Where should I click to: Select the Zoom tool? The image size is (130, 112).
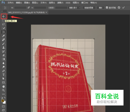point(3,90)
